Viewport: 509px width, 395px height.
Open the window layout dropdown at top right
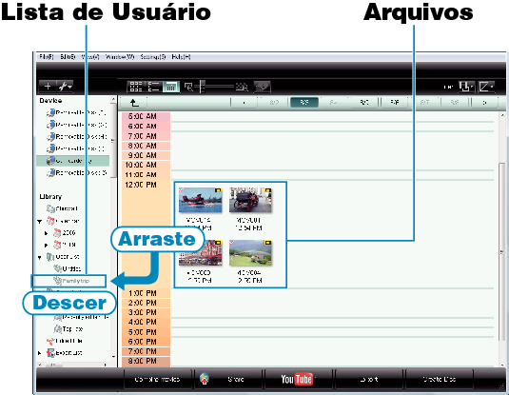tap(466, 87)
